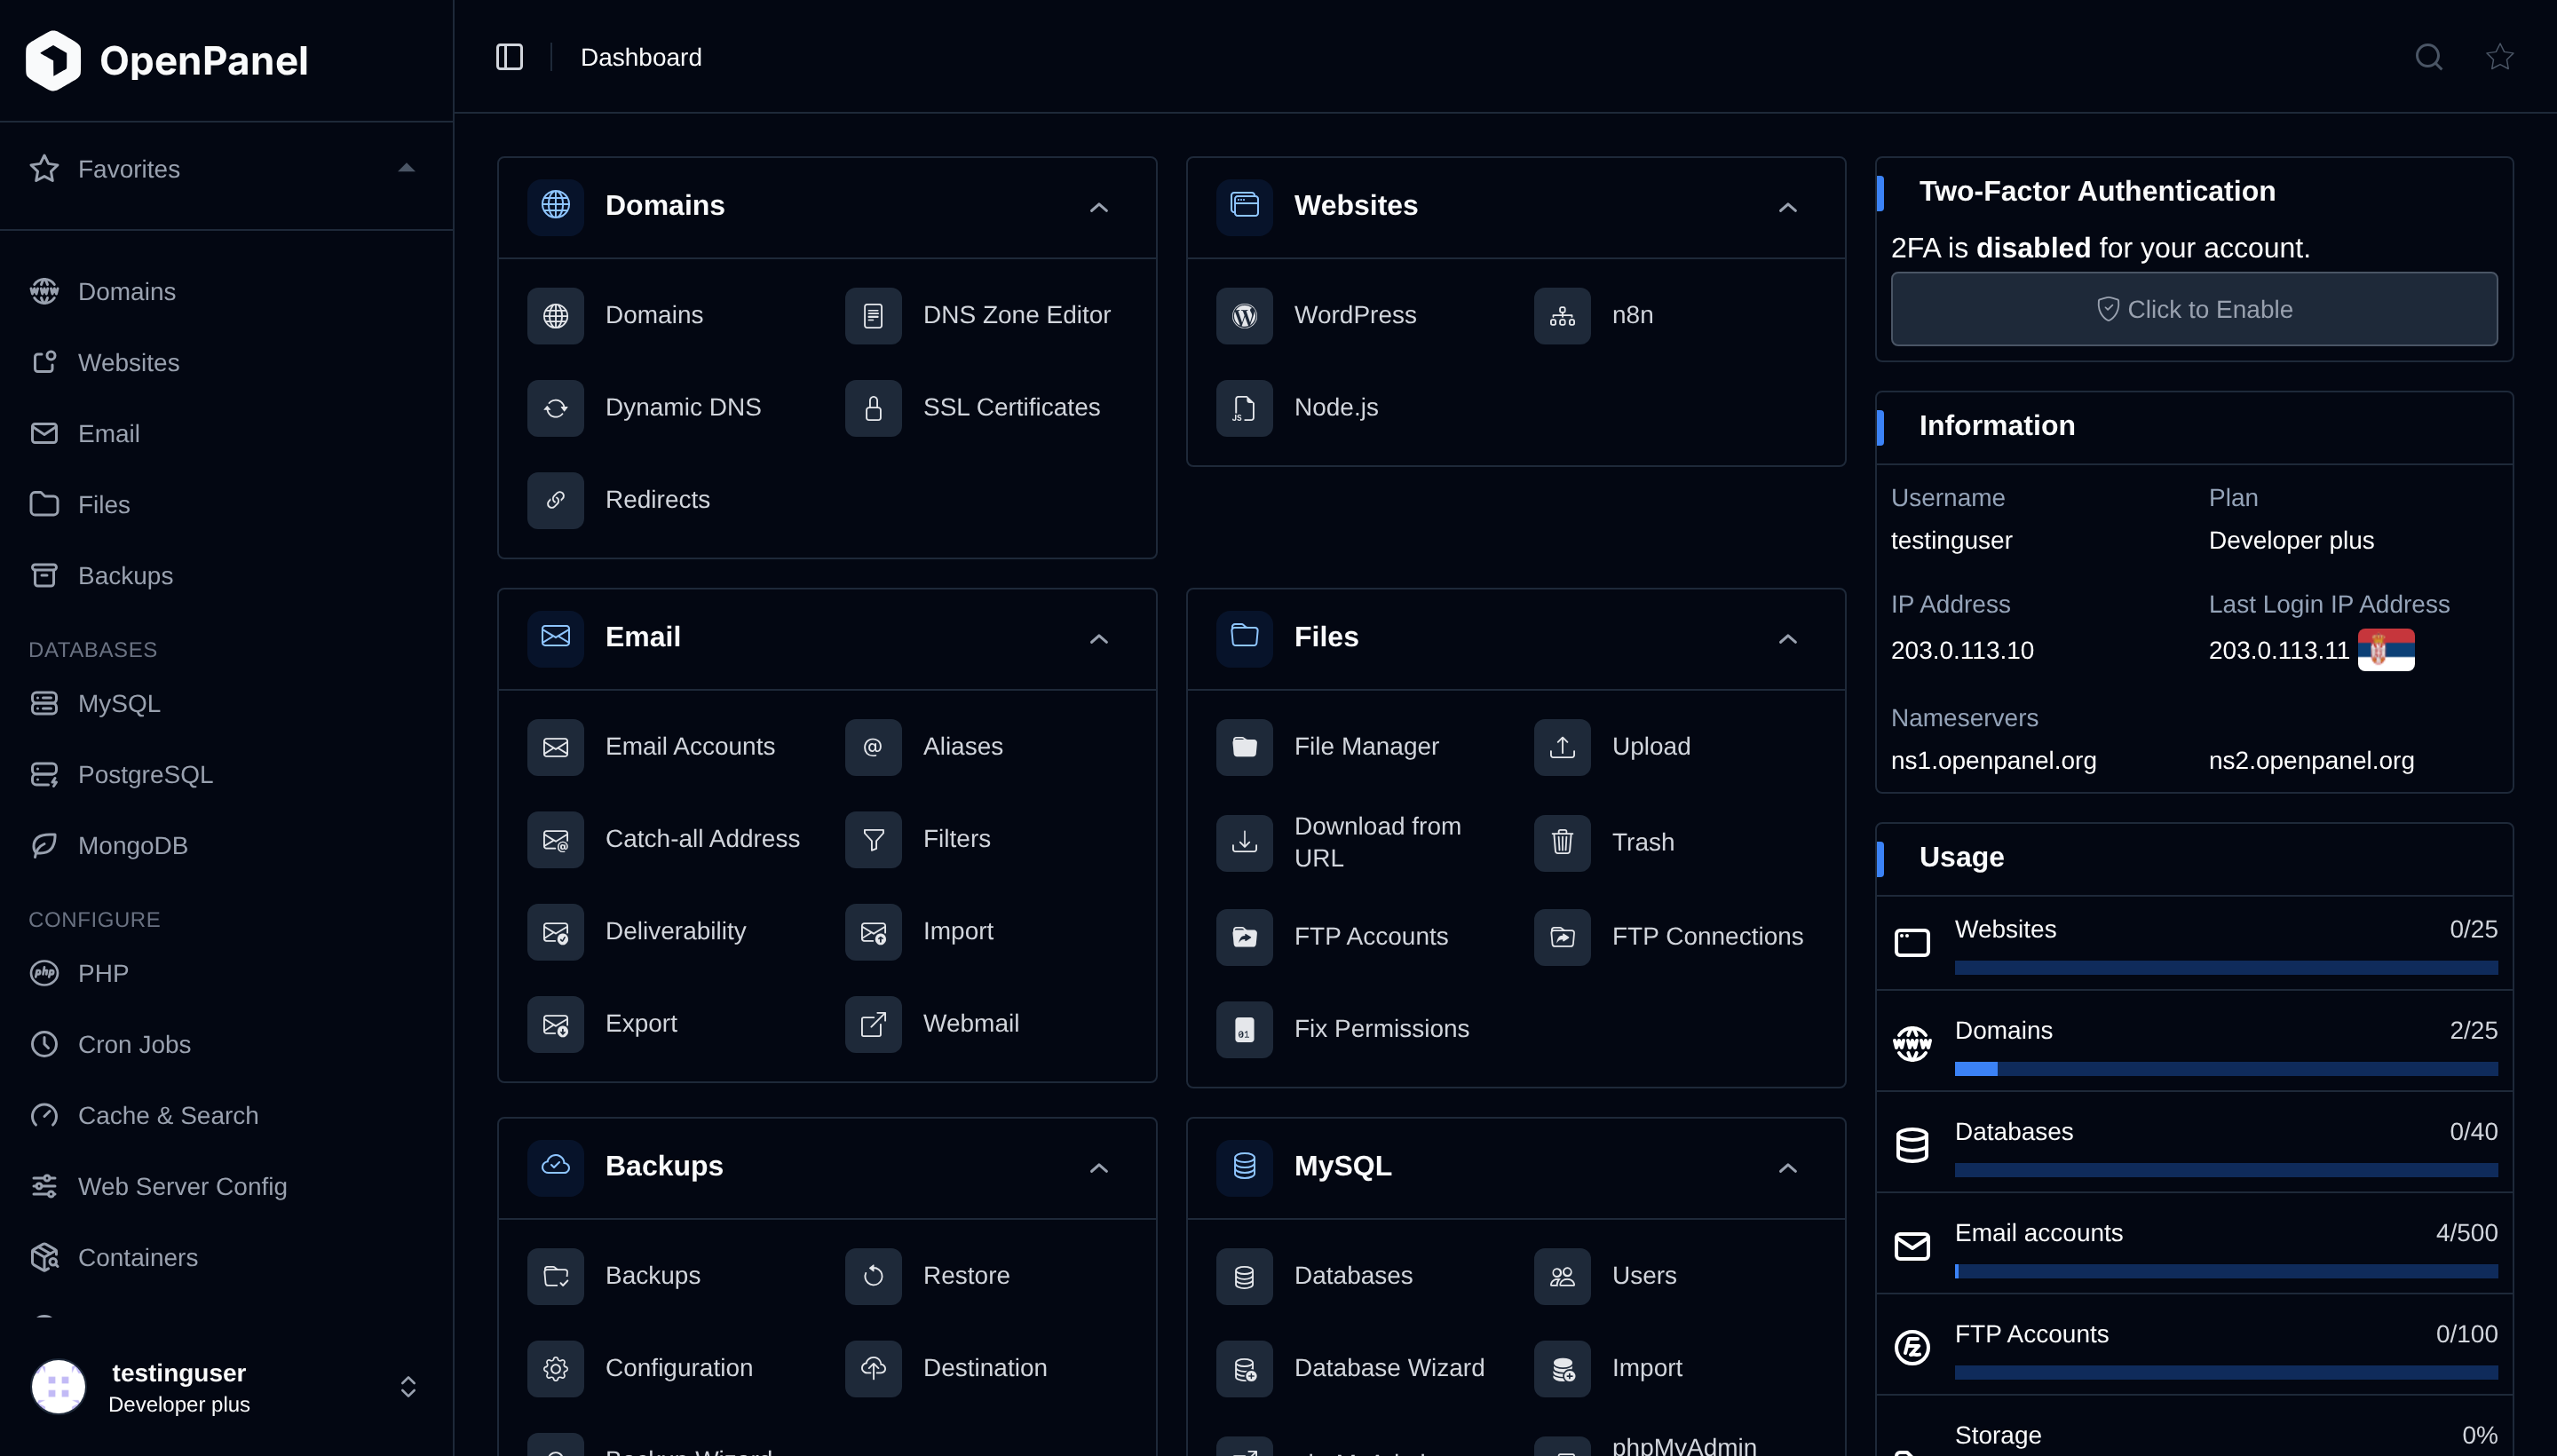Click the star favorite icon in header
2557x1456 pixels.
click(x=2499, y=57)
